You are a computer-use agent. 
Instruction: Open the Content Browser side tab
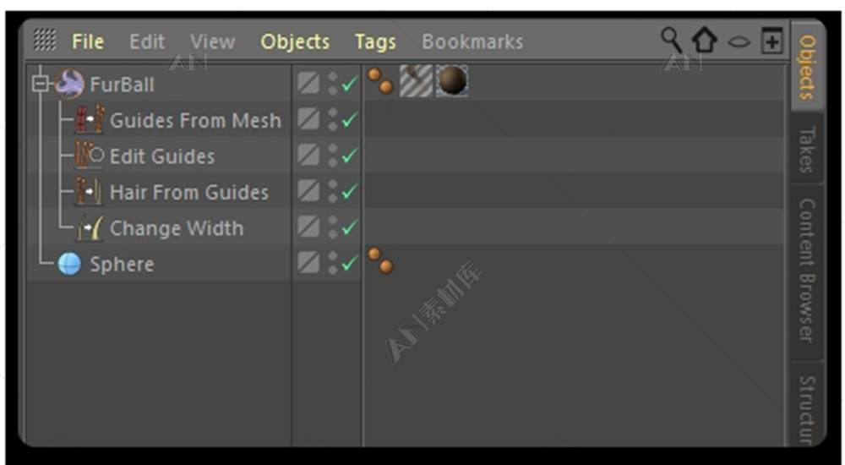pos(806,270)
